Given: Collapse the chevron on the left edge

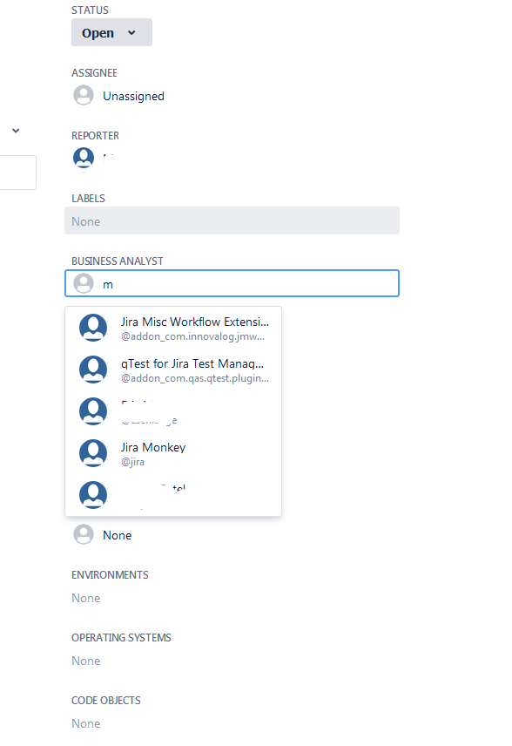Looking at the screenshot, I should pyautogui.click(x=16, y=131).
